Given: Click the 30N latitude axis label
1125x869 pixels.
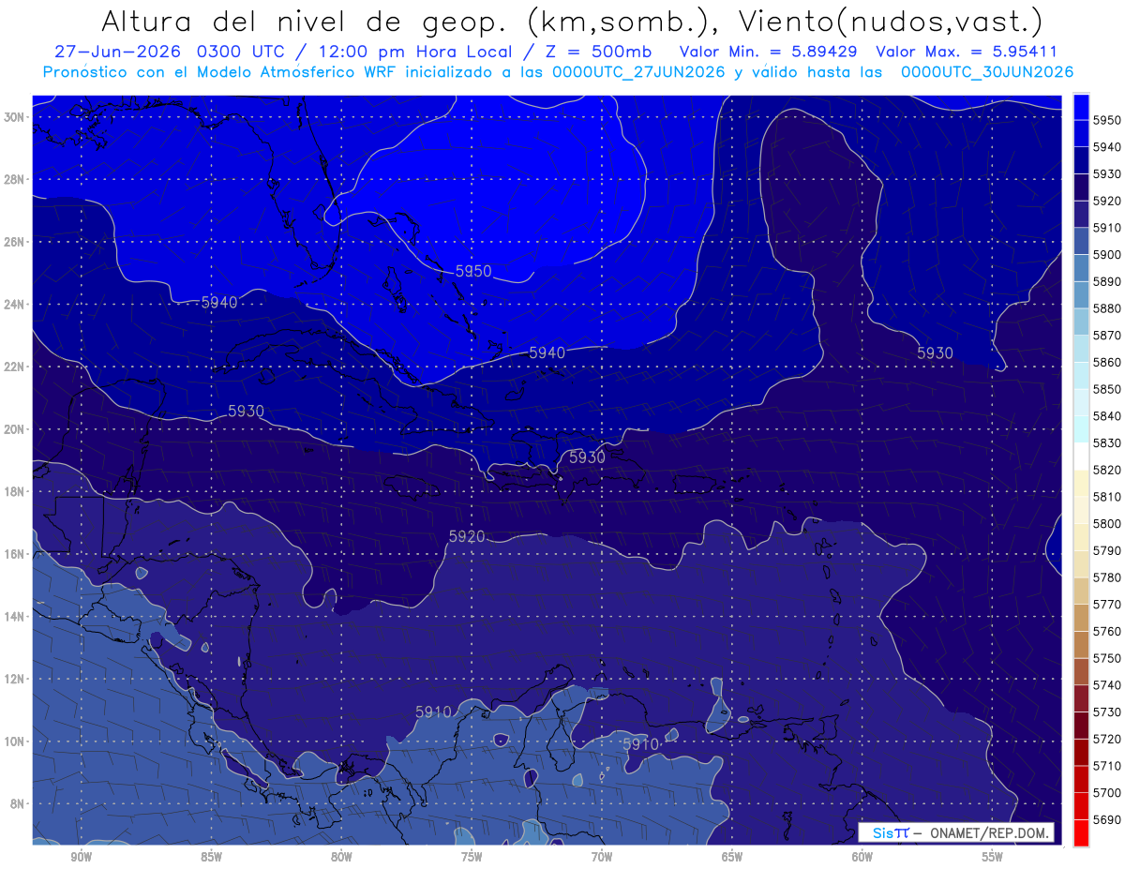Looking at the screenshot, I should coord(15,117).
